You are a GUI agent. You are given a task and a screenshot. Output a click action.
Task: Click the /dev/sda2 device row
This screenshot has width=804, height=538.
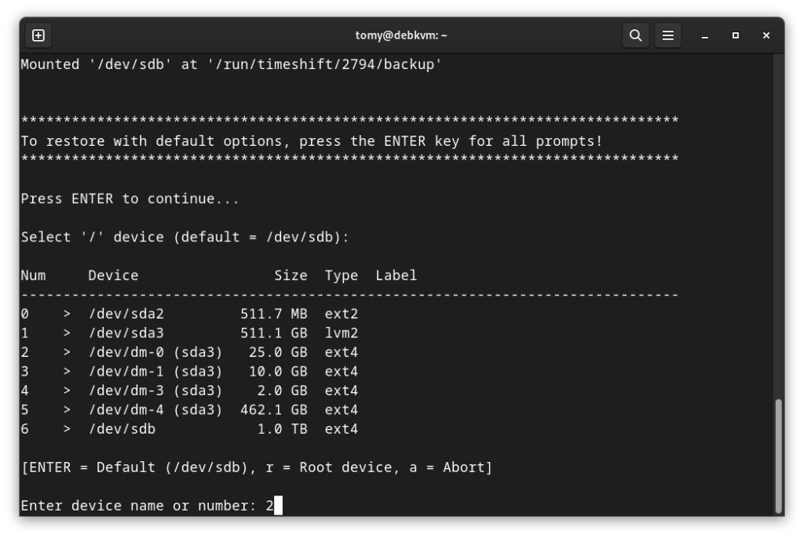pyautogui.click(x=188, y=314)
